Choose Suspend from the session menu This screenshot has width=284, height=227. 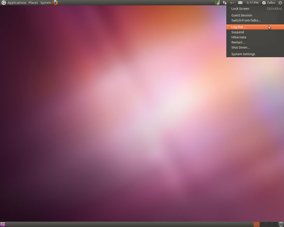[x=255, y=32]
